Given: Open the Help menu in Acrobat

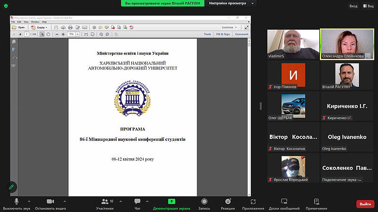Looking at the screenshot, I should (44, 22).
